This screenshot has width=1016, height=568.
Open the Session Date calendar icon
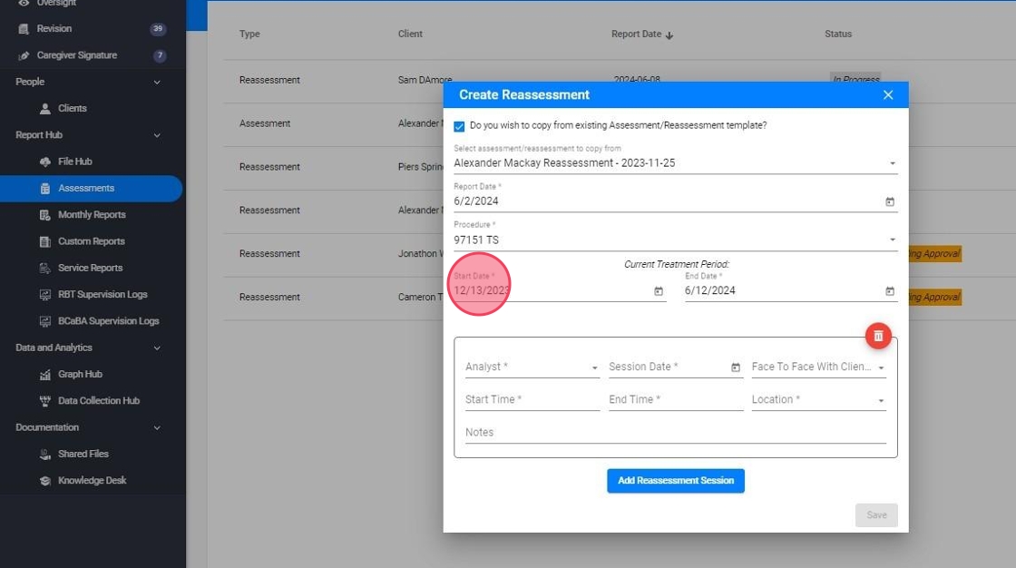736,367
